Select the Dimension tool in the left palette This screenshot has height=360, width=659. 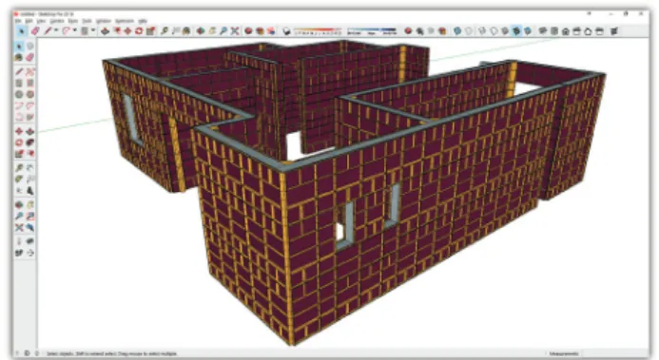[x=30, y=168]
